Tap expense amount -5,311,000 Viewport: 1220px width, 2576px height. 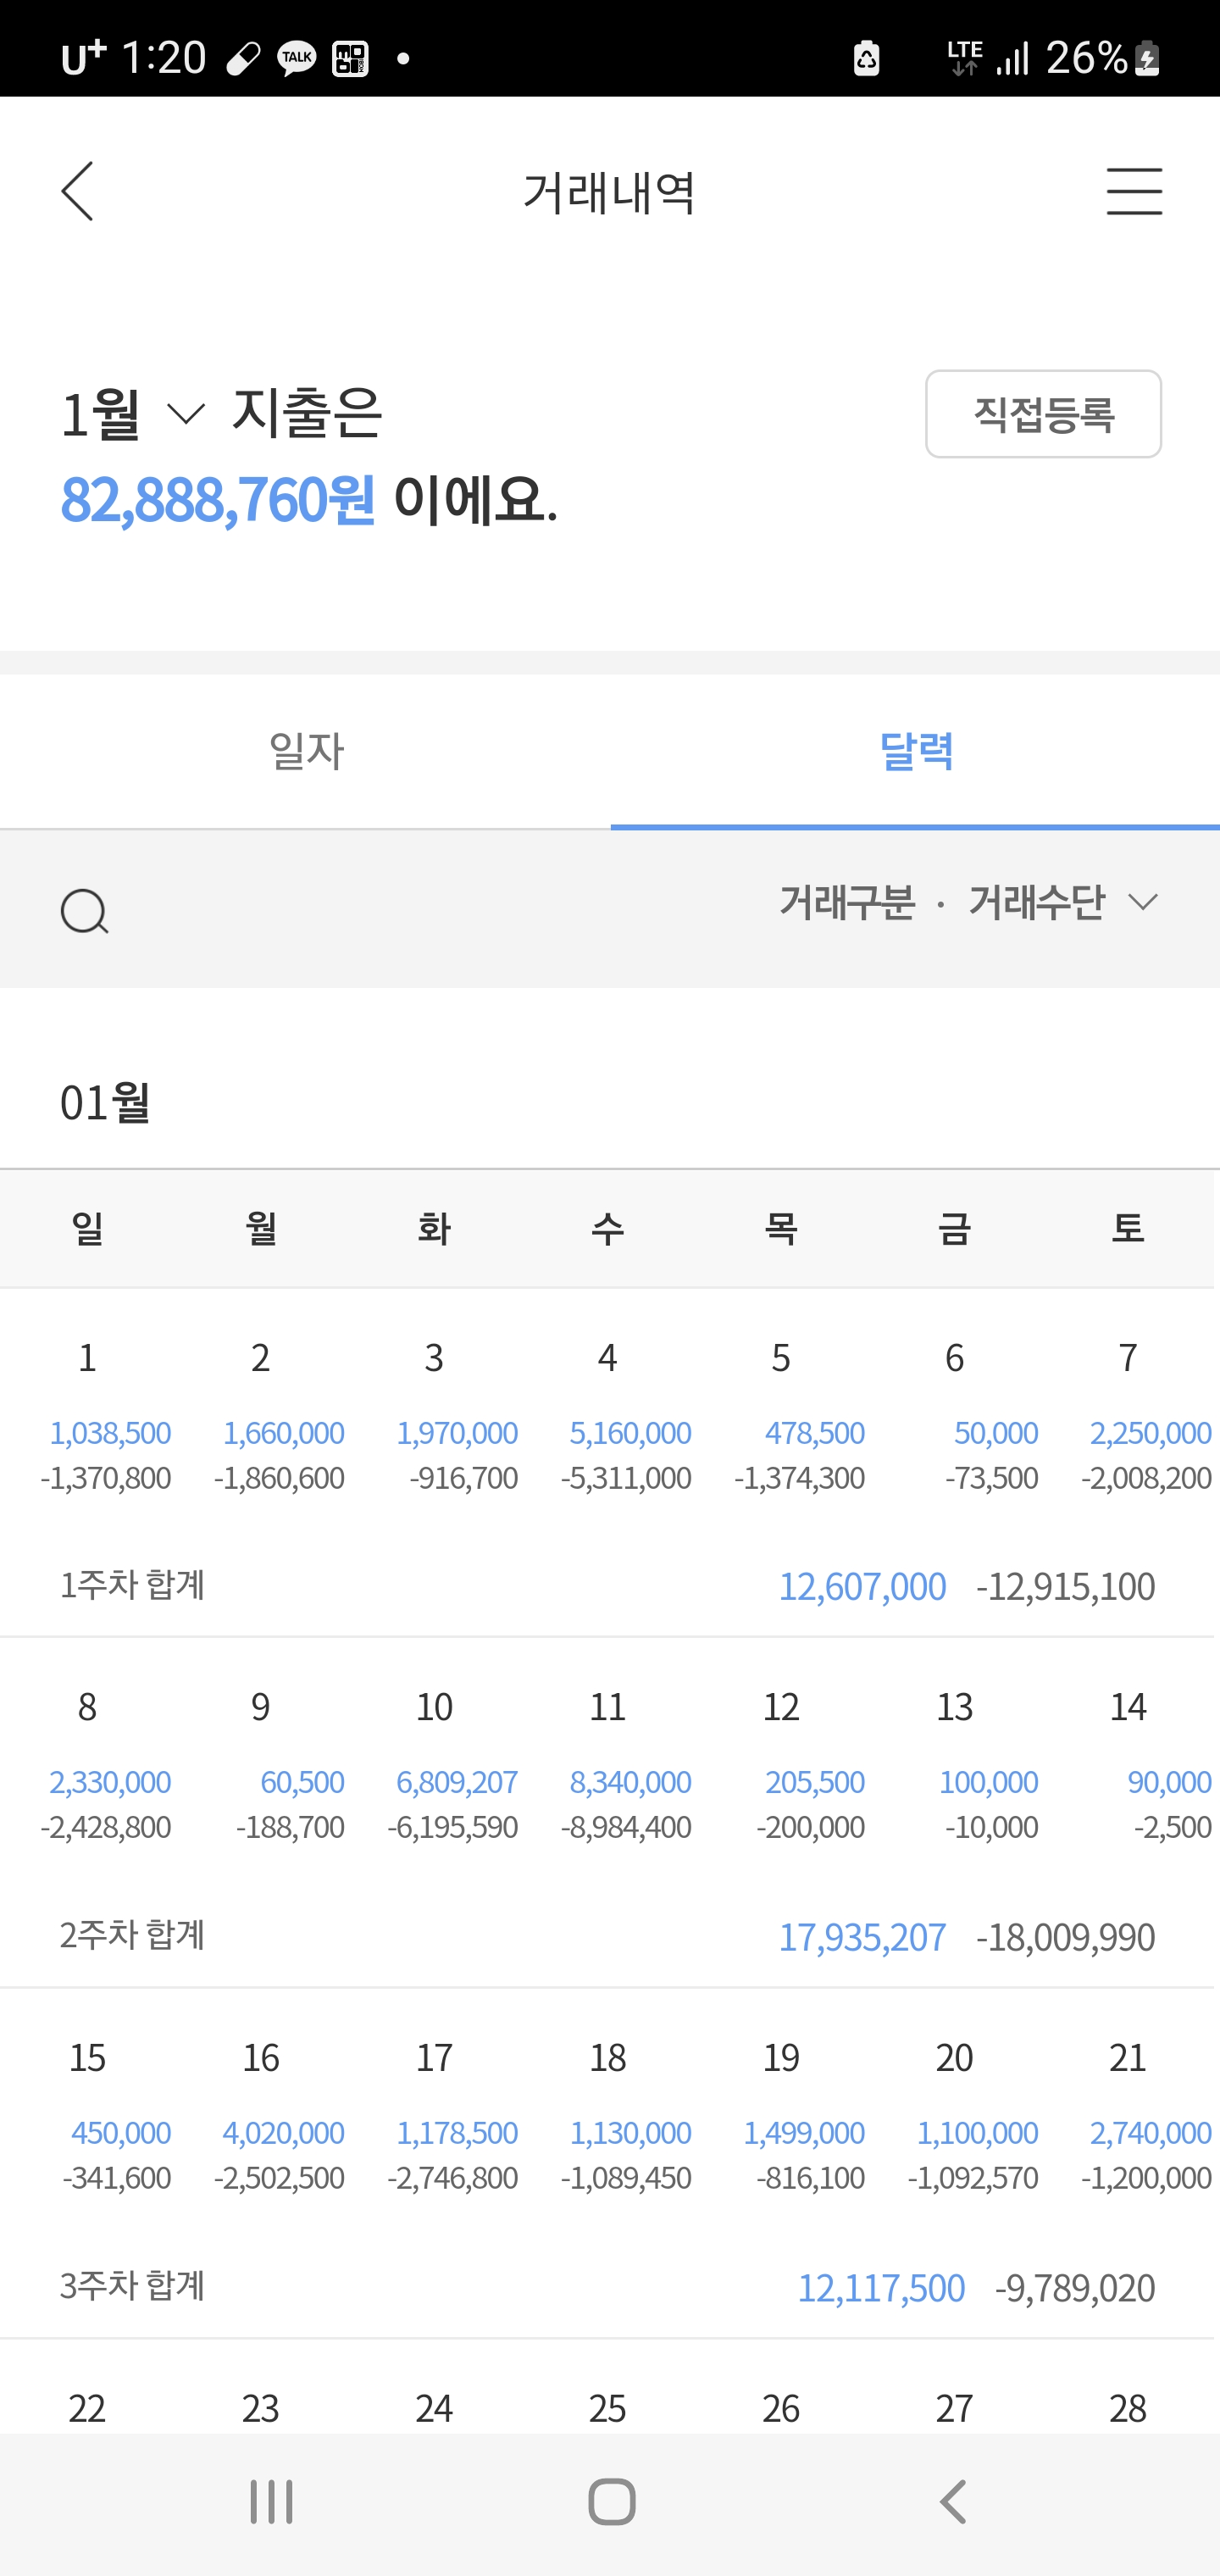coord(626,1477)
